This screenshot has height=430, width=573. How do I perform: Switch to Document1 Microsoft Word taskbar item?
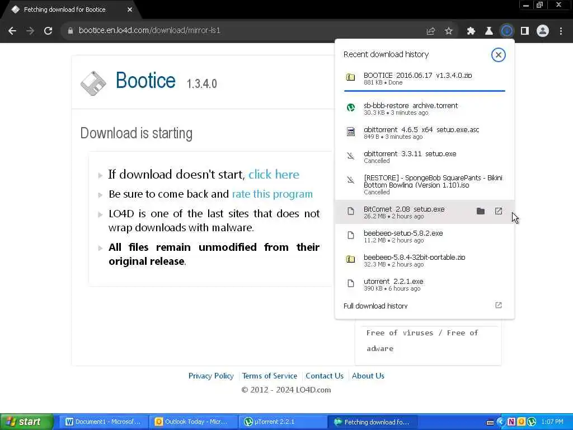(104, 422)
